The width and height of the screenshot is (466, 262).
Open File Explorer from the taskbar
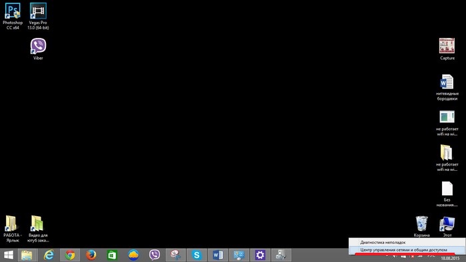pyautogui.click(x=27, y=255)
